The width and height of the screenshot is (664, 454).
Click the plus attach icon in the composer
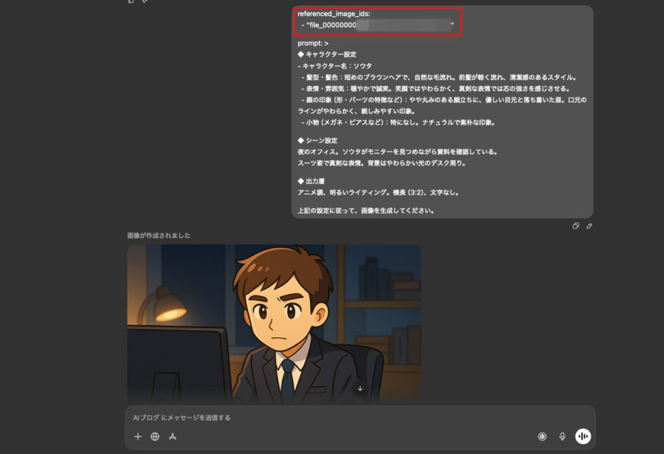pos(137,436)
